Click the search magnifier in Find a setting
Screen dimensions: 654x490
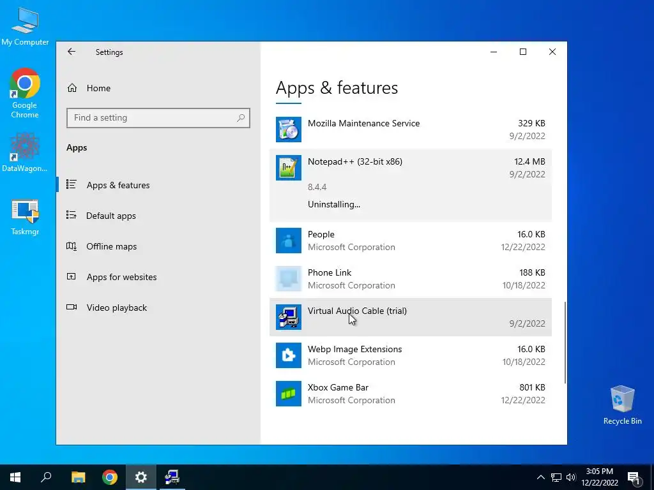(241, 118)
